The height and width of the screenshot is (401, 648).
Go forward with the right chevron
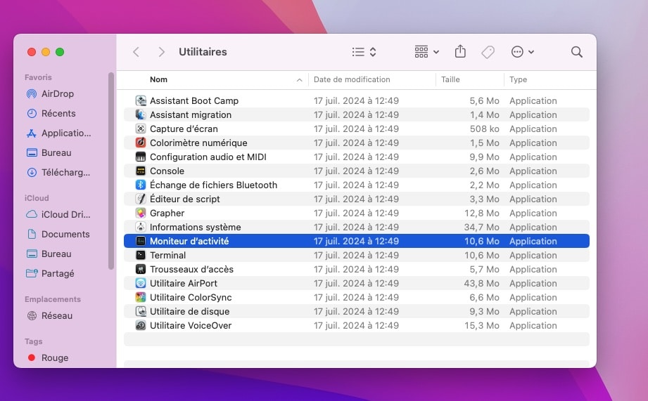coord(162,52)
